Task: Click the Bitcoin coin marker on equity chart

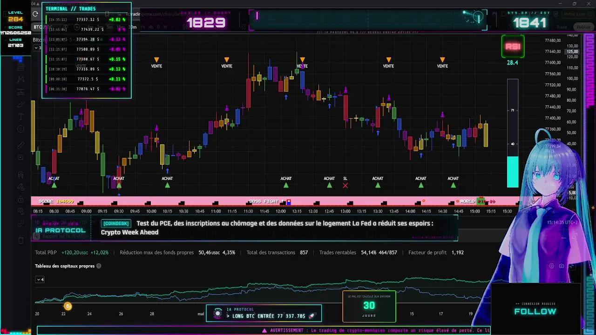Action: tap(68, 306)
